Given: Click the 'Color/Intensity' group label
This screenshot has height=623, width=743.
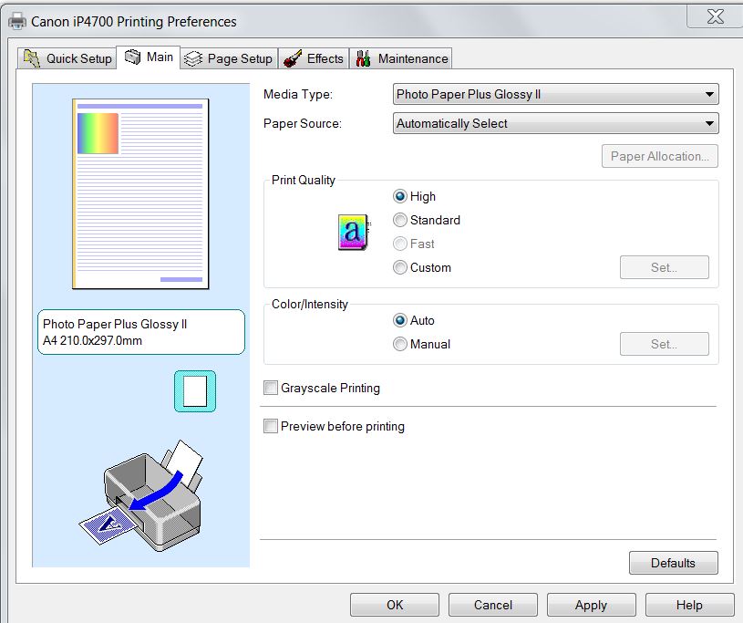Looking at the screenshot, I should pos(309,305).
